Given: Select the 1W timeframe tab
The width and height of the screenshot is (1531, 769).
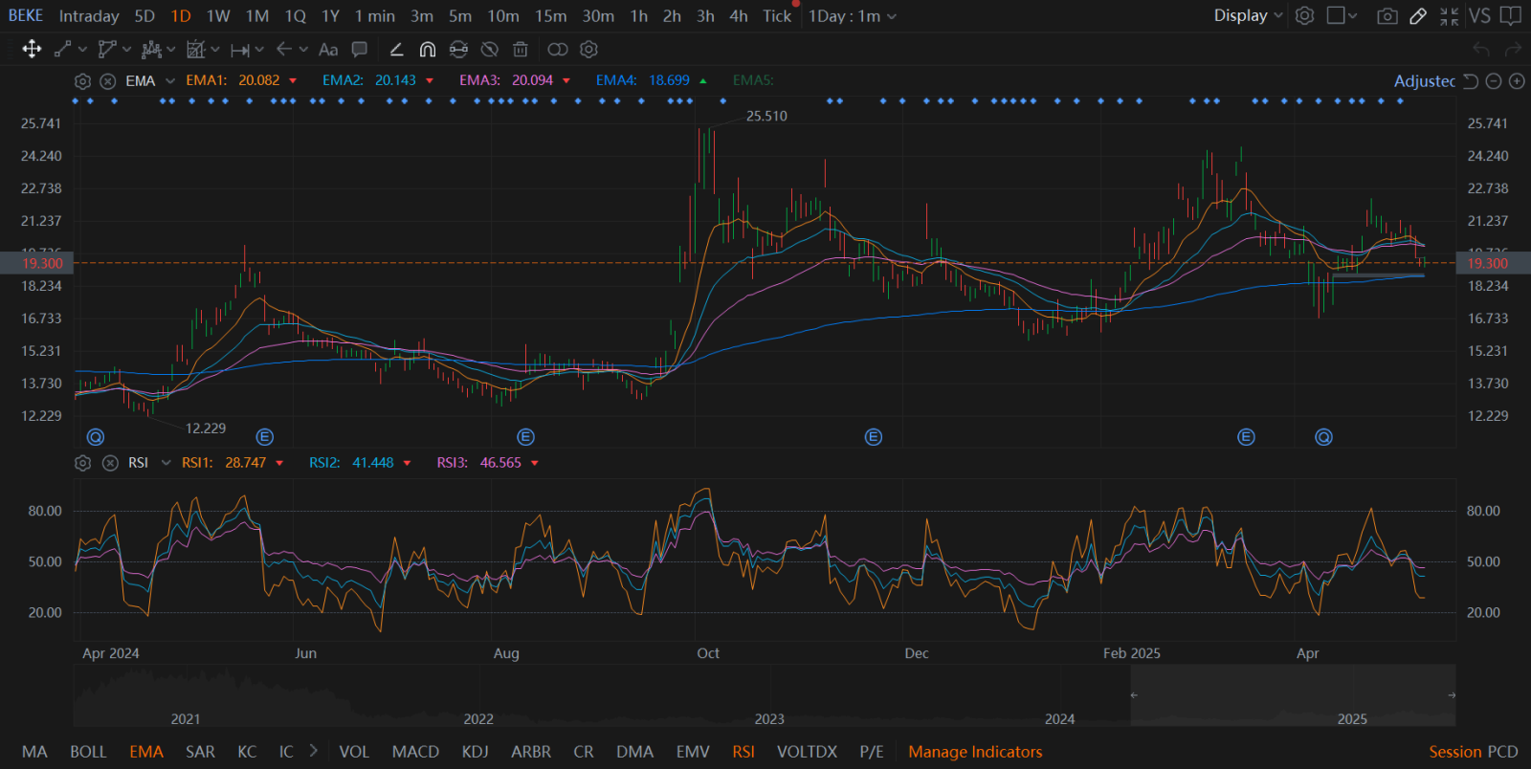Looking at the screenshot, I should (x=218, y=15).
